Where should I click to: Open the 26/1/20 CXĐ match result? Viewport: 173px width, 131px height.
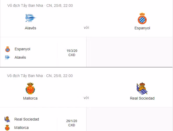point(72,123)
